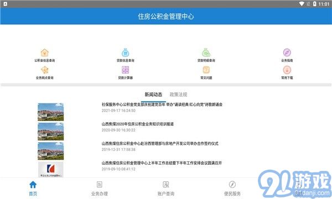This screenshot has height=199, width=332.
Task: Open 公积金信息查询 (fund info query)
Action: pos(45,55)
